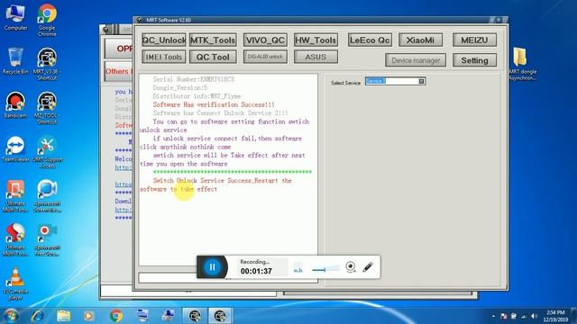Open the Ultimate Multi Tool icon beside Apowersoft Free Screen
577x324 pixels.
tap(15, 240)
